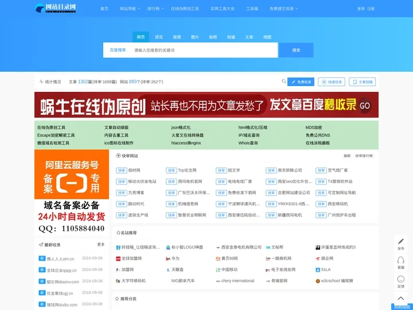This screenshot has height=310, width=413.
Task: Switch to the 图片 search tab
Action: (195, 37)
